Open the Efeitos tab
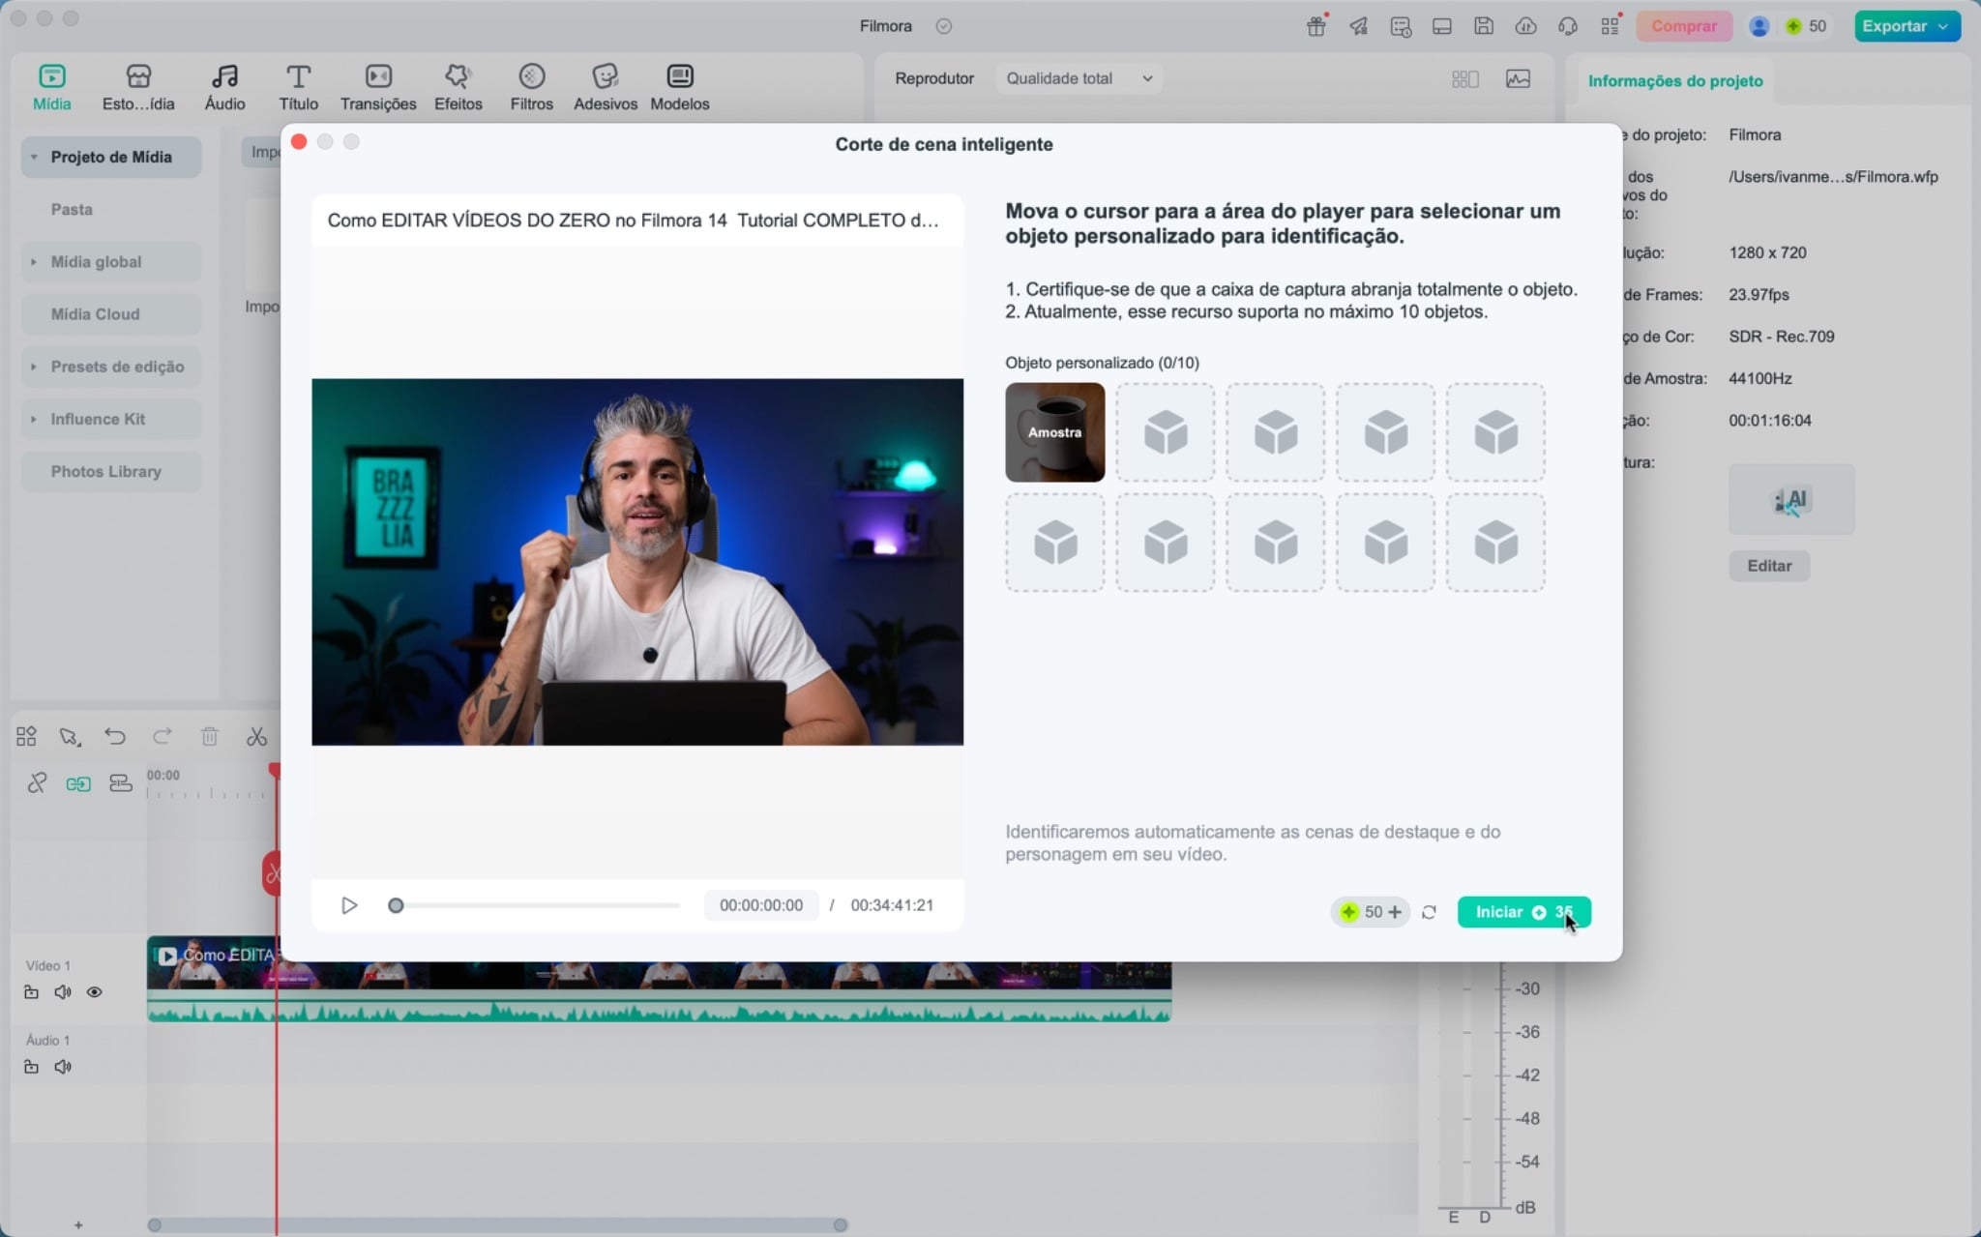The width and height of the screenshot is (1981, 1237). [x=458, y=87]
